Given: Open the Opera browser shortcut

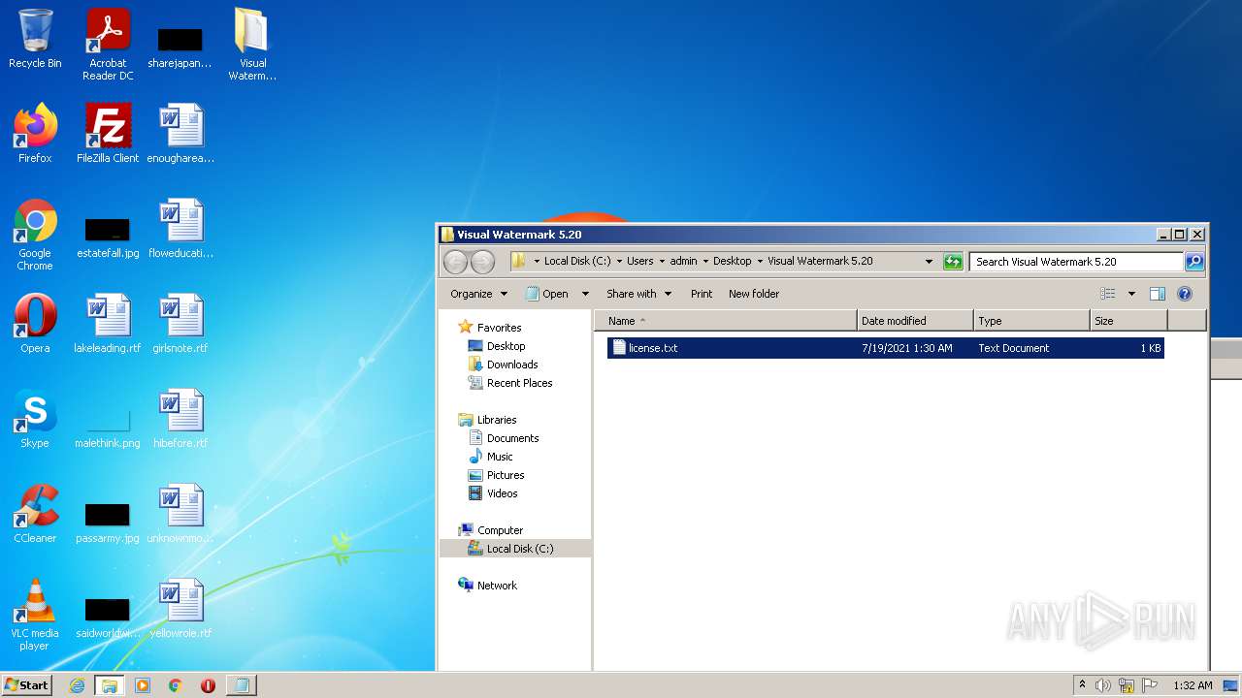Looking at the screenshot, I should click(x=35, y=324).
